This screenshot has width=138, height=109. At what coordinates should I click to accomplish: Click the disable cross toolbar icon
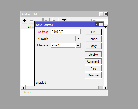(46, 20)
